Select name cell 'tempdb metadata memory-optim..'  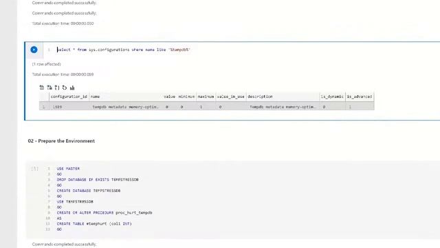125,107
